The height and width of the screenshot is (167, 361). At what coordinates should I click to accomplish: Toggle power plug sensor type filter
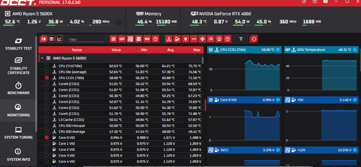pyautogui.click(x=185, y=39)
